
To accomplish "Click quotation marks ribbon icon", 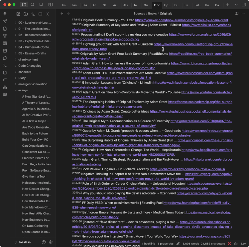I will pyautogui.click(x=5, y=95).
